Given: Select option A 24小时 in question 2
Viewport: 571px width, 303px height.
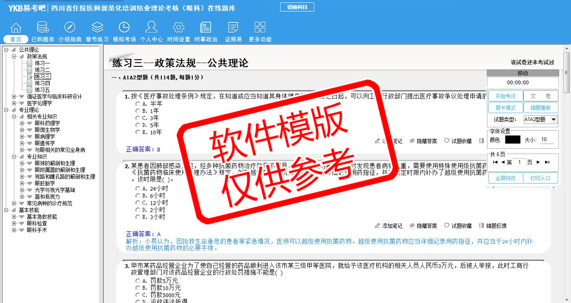Looking at the screenshot, I should 138,188.
